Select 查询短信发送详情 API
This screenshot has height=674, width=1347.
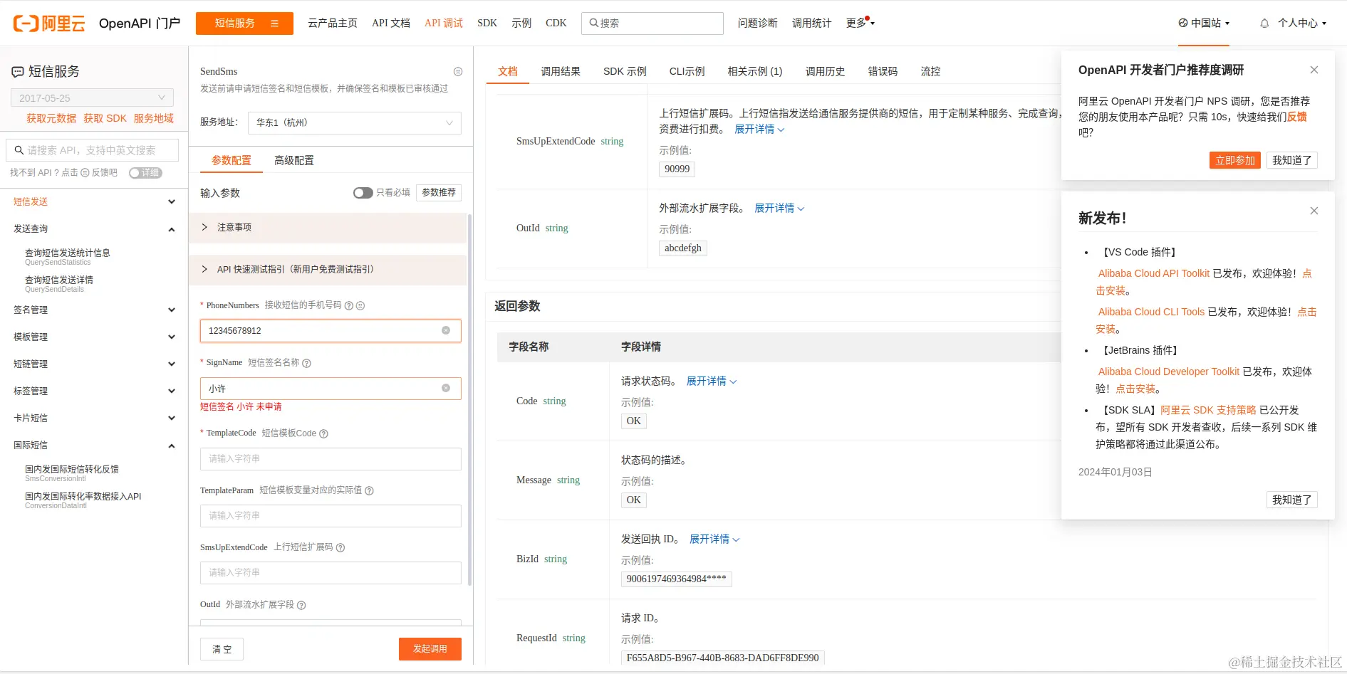[x=59, y=283]
